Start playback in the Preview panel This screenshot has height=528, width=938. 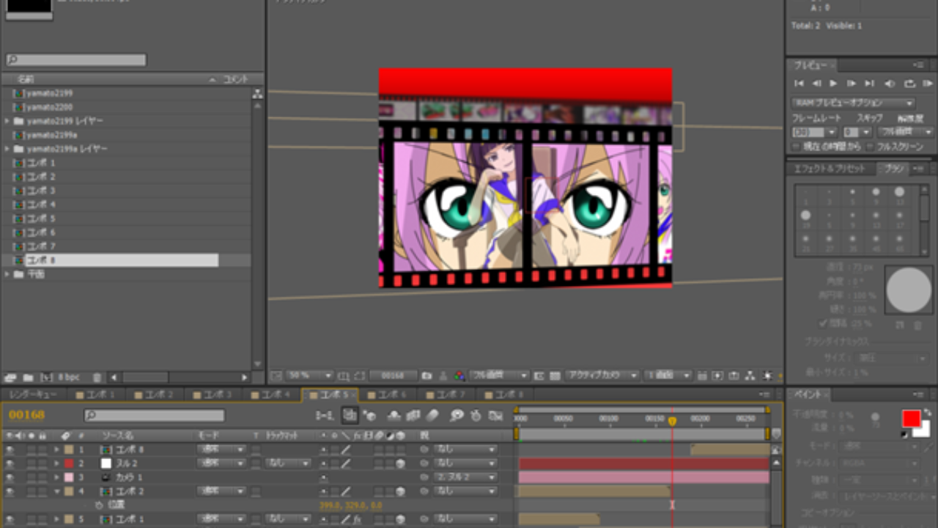point(833,84)
